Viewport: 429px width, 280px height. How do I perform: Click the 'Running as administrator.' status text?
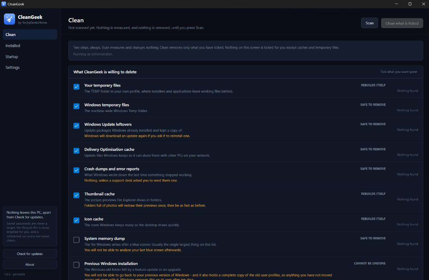93,54
